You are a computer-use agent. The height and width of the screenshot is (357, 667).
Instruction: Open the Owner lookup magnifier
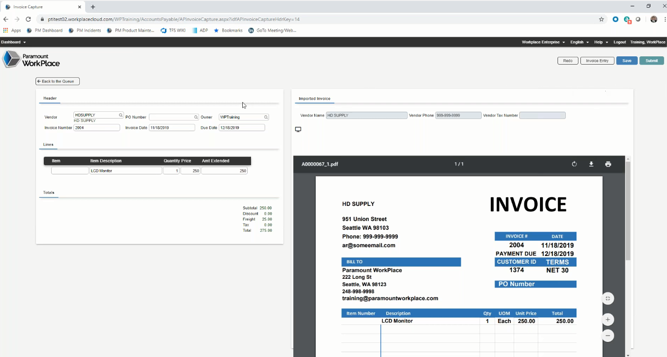[x=266, y=117]
